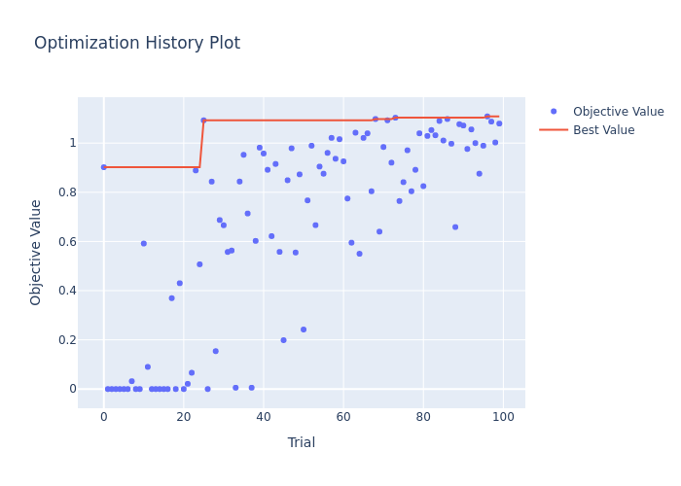Click the last data point at trial 99
This screenshot has width=681, height=486.
pos(499,123)
